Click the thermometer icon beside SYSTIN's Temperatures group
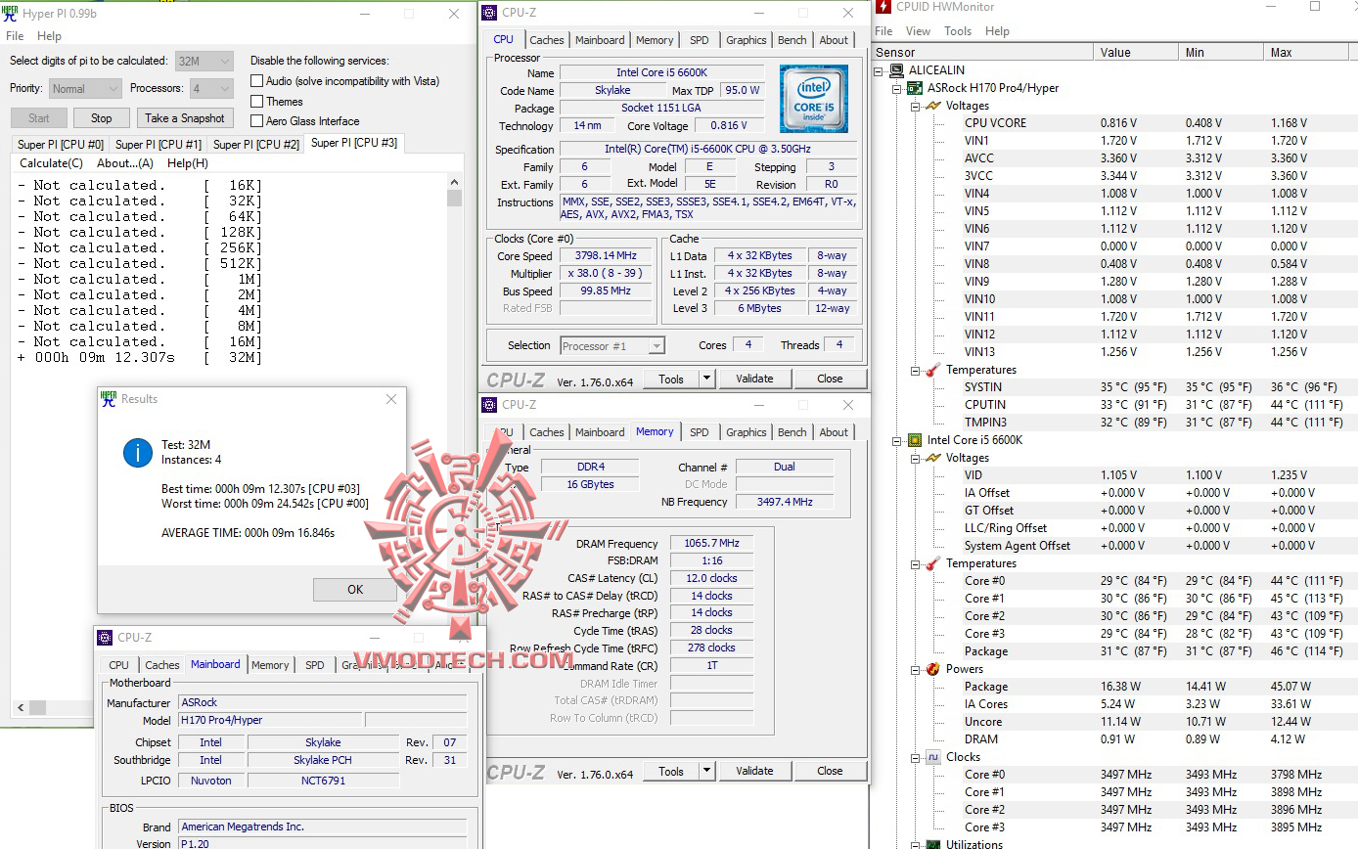1358x849 pixels. [x=932, y=370]
